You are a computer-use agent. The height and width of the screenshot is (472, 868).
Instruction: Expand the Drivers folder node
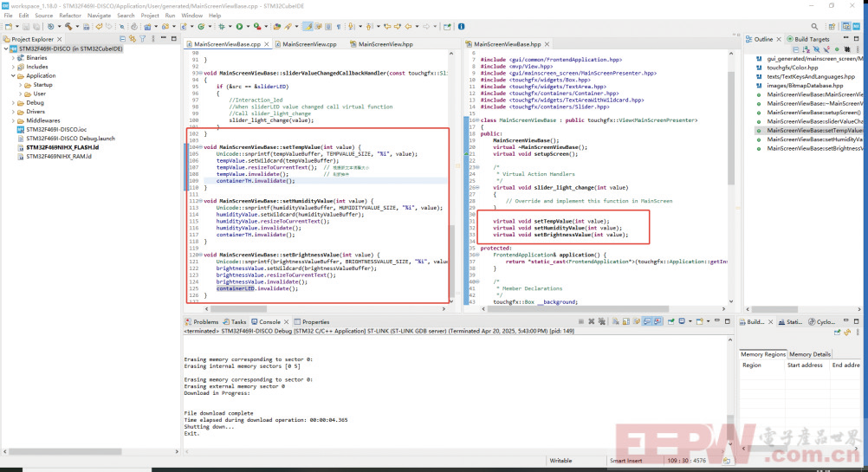click(x=13, y=111)
